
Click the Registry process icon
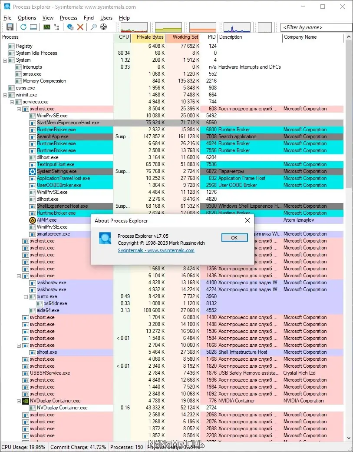12,46
